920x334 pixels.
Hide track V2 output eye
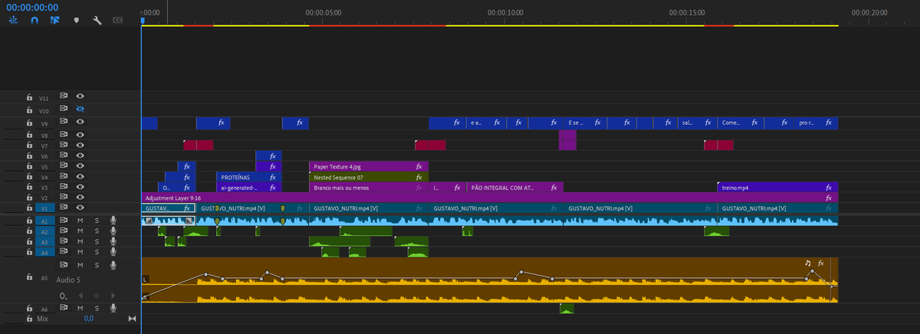coord(80,197)
